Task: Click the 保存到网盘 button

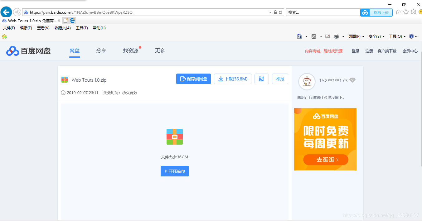Action: (193, 79)
